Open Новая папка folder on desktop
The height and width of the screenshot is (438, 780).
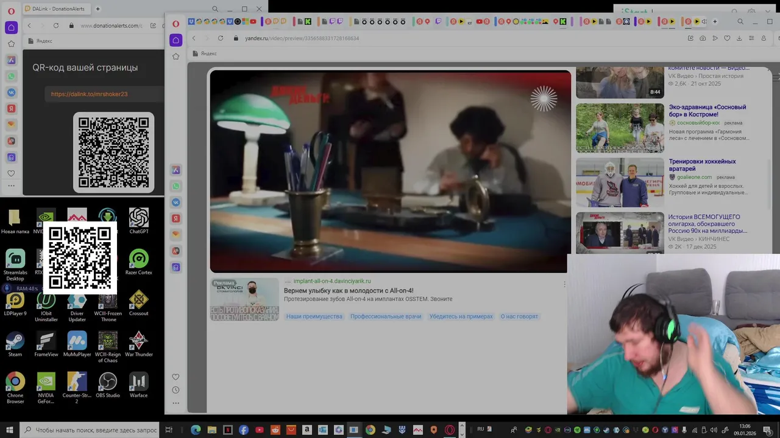click(x=15, y=221)
